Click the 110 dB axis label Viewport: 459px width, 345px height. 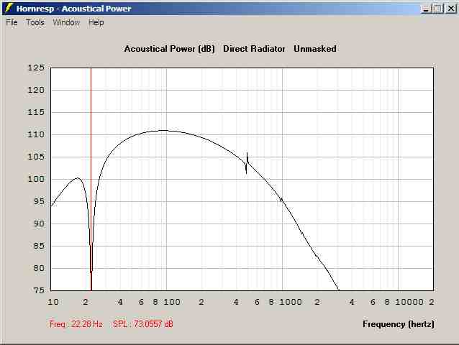pos(36,134)
